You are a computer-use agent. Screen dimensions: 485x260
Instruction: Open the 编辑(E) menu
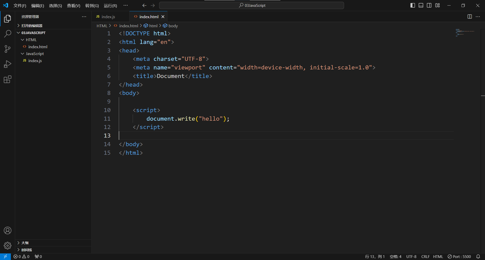[38, 6]
